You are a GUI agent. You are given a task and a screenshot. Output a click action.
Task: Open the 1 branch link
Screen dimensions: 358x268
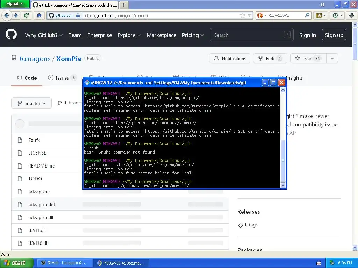pyautogui.click(x=70, y=103)
